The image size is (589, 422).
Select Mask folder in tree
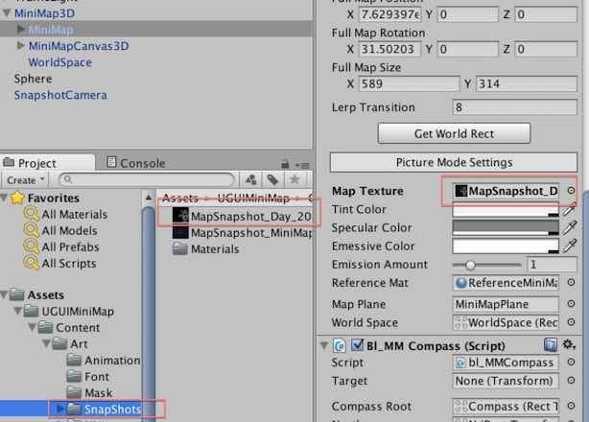(x=89, y=392)
